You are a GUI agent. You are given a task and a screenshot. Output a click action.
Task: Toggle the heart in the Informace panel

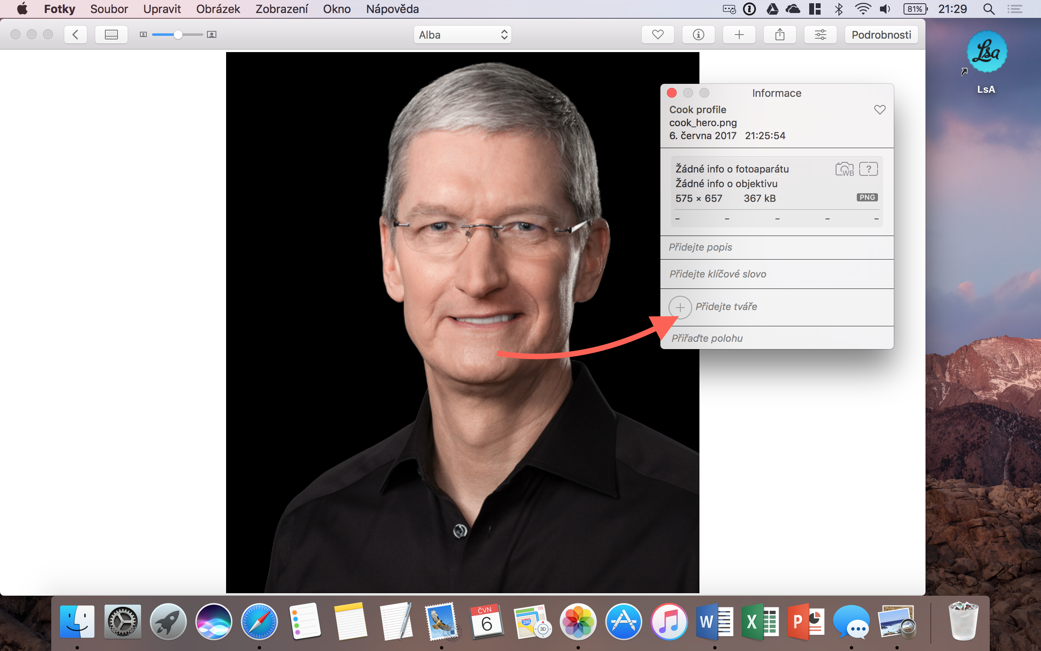coord(880,110)
